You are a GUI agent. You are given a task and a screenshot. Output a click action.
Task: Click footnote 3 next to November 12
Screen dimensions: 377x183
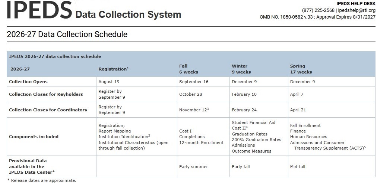click(x=208, y=109)
